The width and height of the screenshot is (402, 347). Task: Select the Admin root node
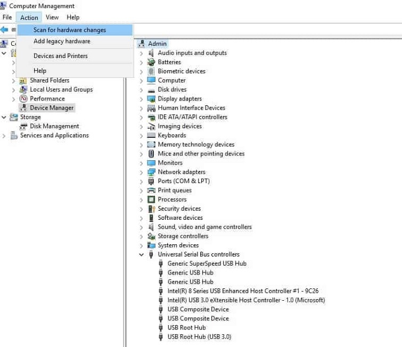pos(157,44)
